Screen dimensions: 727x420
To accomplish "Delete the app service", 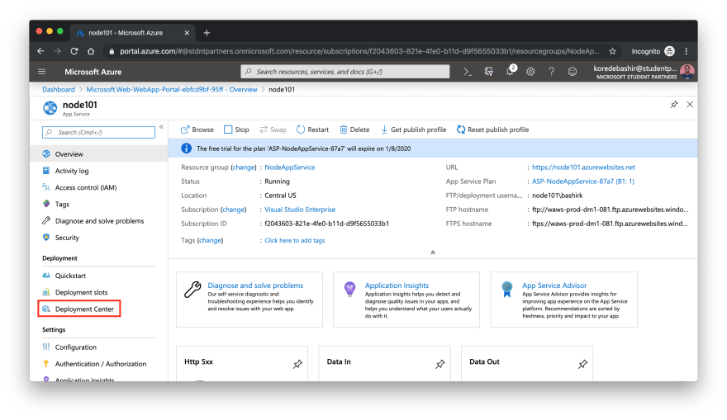I will [354, 130].
